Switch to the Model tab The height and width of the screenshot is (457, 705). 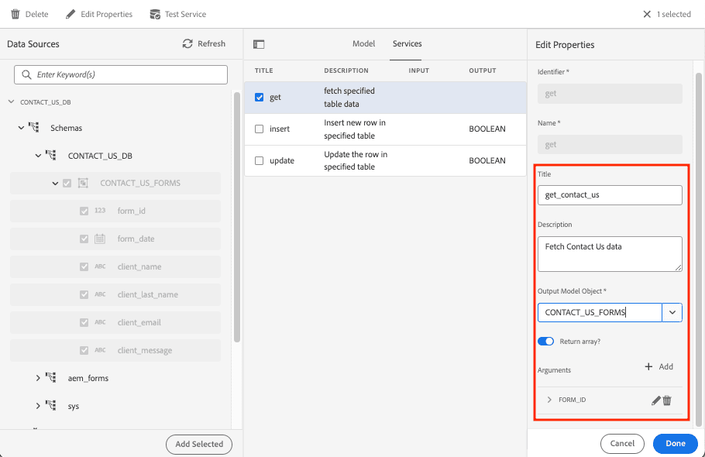click(x=363, y=43)
